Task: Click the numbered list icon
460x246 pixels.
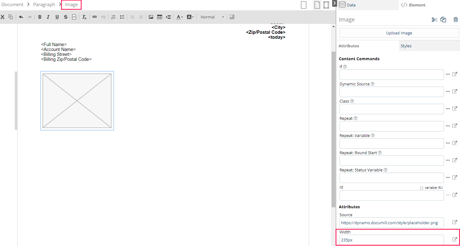Action: pyautogui.click(x=113, y=17)
